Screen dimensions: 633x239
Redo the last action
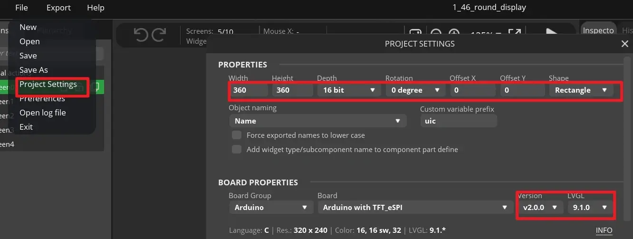click(159, 35)
